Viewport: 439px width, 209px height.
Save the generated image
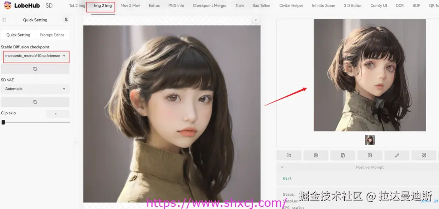(x=316, y=155)
